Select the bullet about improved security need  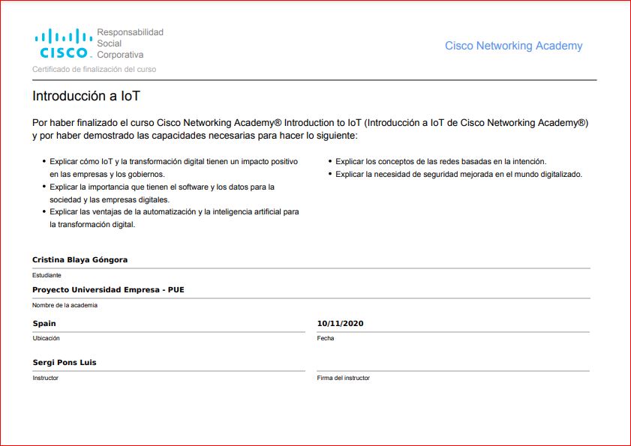[458, 174]
